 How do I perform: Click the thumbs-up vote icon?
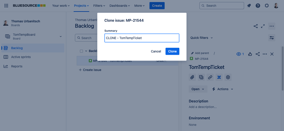(250, 54)
